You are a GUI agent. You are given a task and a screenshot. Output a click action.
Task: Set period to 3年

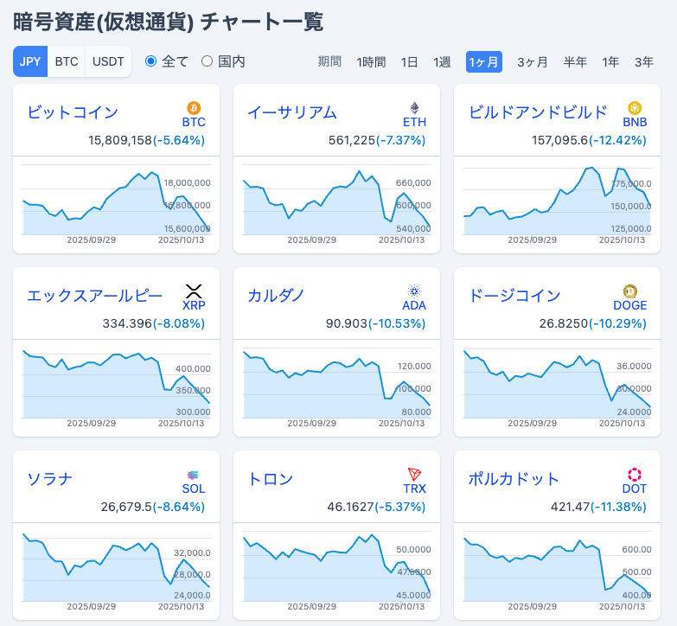pos(644,61)
